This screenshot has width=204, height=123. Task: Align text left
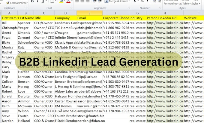(77, 1)
